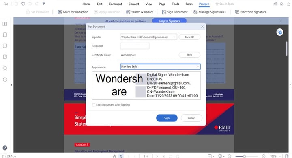Expand the Manage Signatures dropdown
This screenshot has width=292, height=158.
(x=210, y=12)
